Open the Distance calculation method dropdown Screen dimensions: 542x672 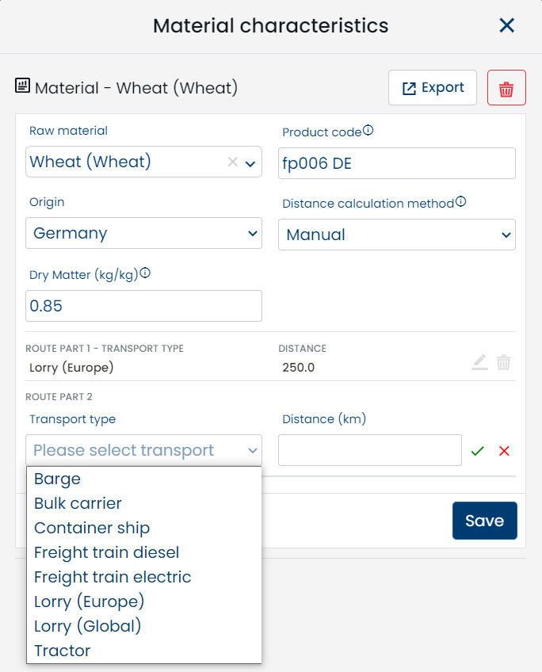396,235
